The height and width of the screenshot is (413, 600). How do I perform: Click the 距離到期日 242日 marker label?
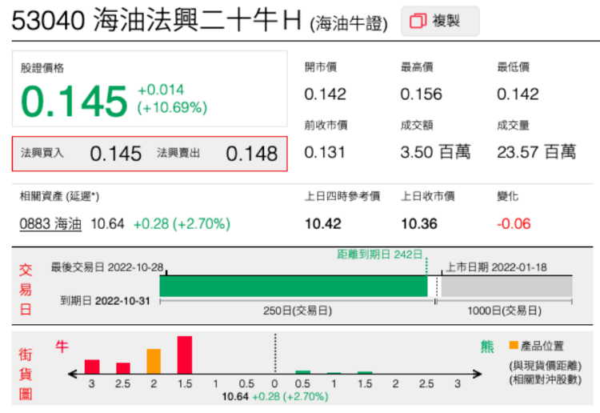(x=379, y=255)
